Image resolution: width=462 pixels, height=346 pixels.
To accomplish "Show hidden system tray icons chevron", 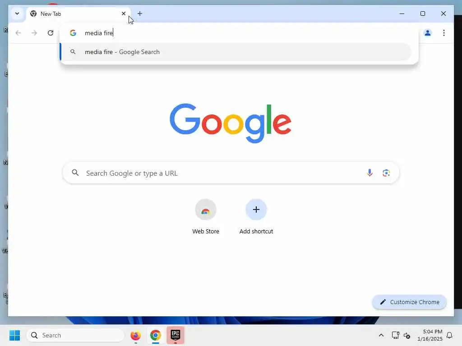I will pos(381,335).
